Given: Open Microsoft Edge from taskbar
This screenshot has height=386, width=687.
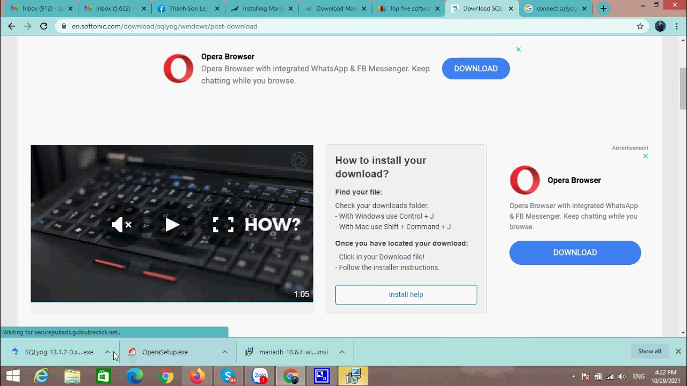Looking at the screenshot, I should (134, 376).
